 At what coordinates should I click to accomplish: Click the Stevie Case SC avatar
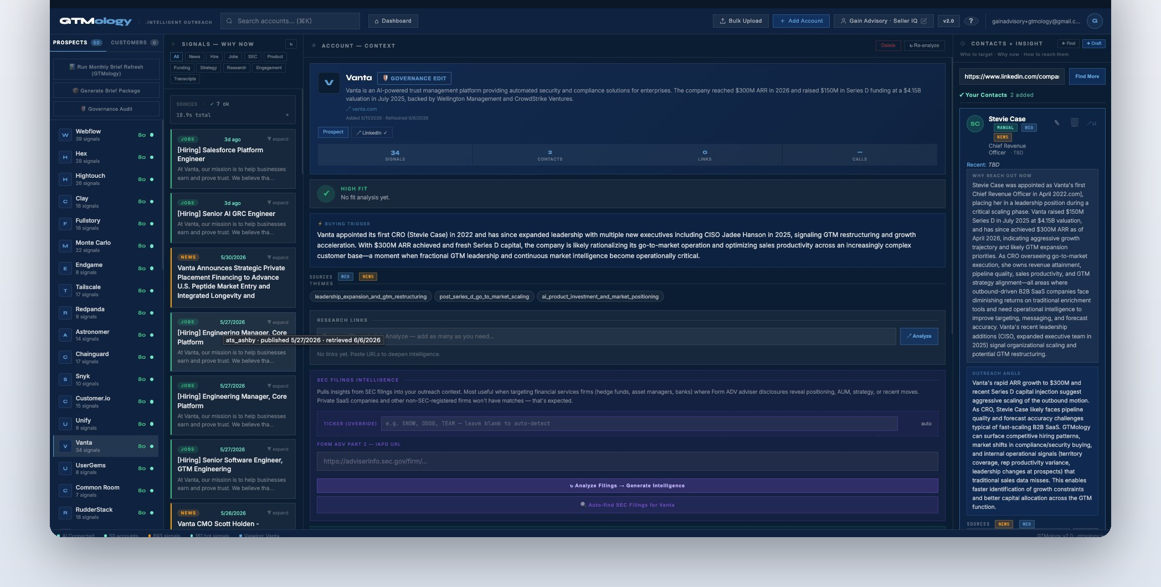(x=975, y=123)
